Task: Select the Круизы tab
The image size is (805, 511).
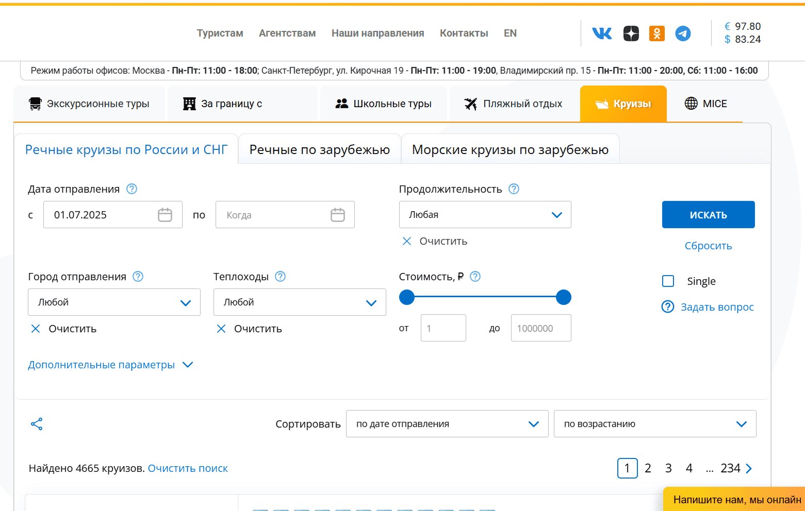Action: [623, 104]
